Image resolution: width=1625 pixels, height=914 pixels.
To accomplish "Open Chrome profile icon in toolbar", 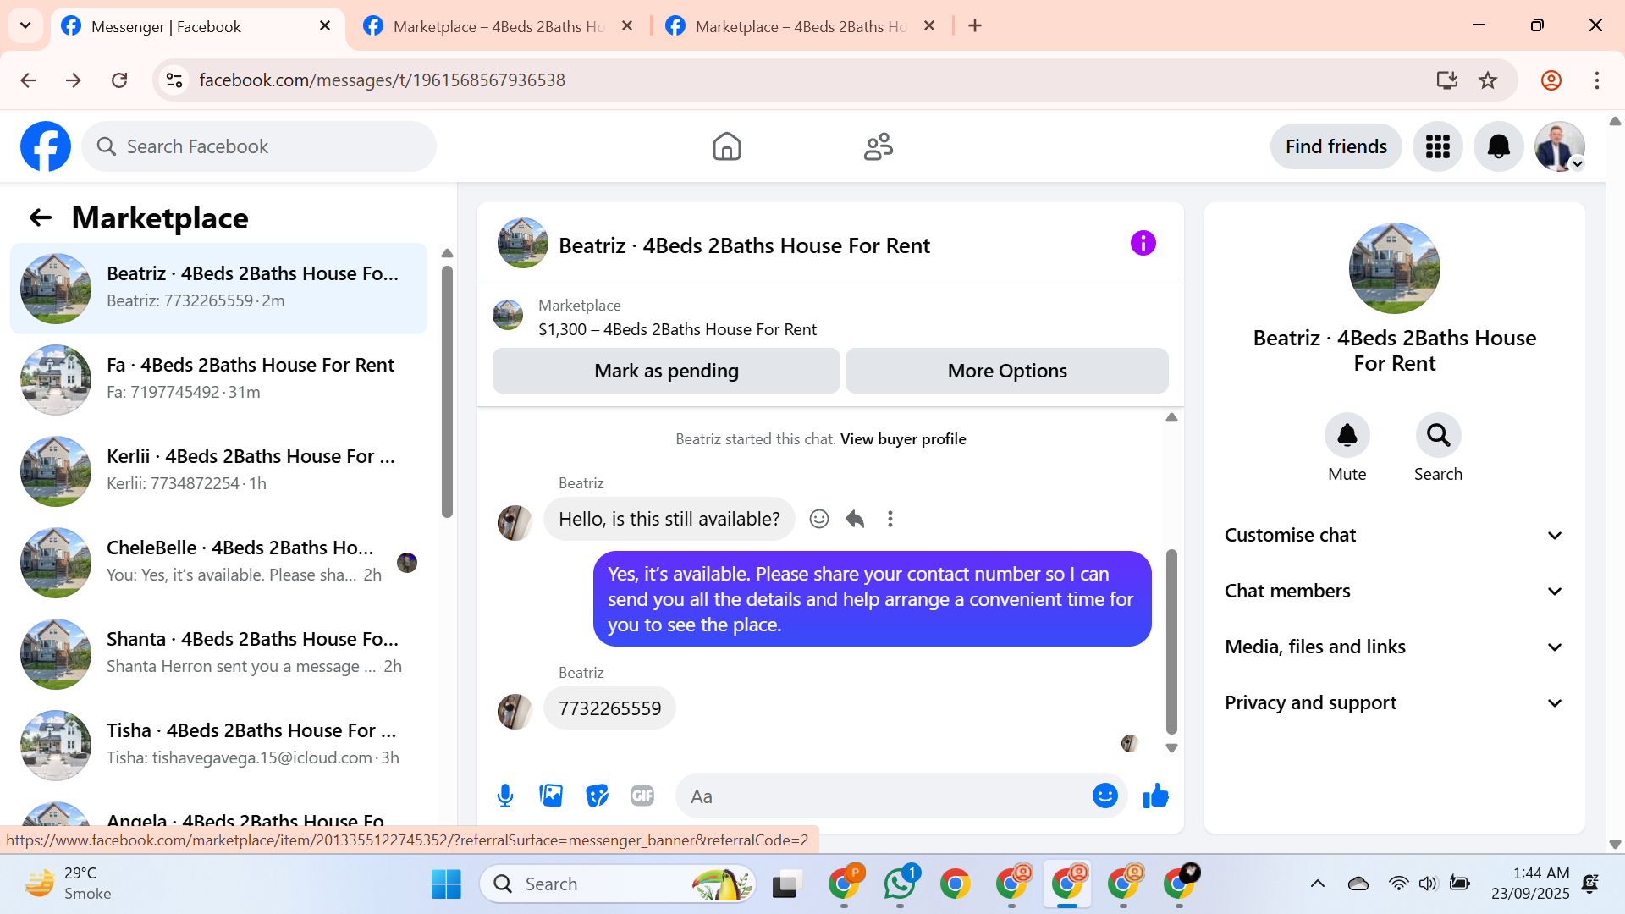I will coord(1551,80).
